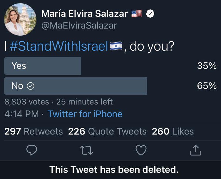221x179 pixels.
Task: Click the 8,803 votes count
Action: (x=27, y=102)
